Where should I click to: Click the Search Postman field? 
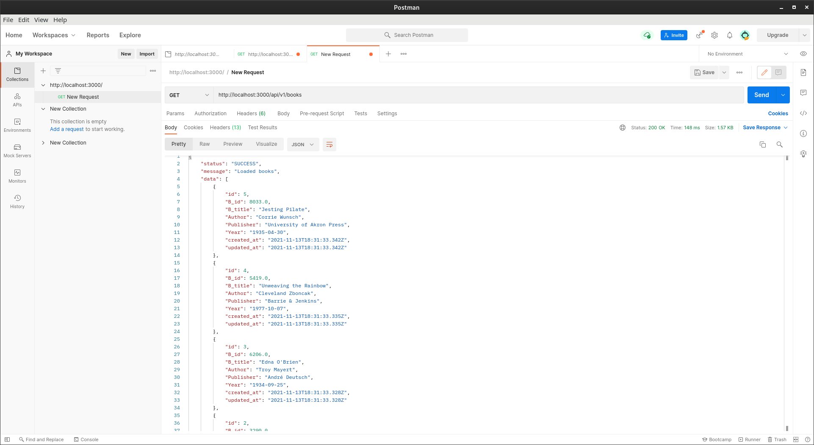(x=407, y=35)
